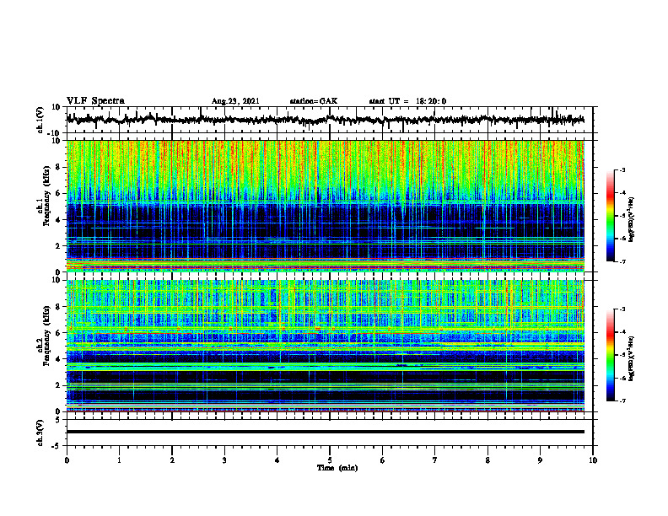Click the ch.2 spectrogram color scale bar

point(611,355)
